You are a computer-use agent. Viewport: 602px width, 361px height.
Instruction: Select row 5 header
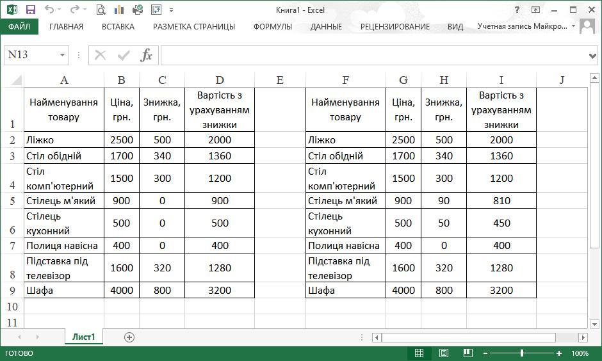[x=12, y=200]
